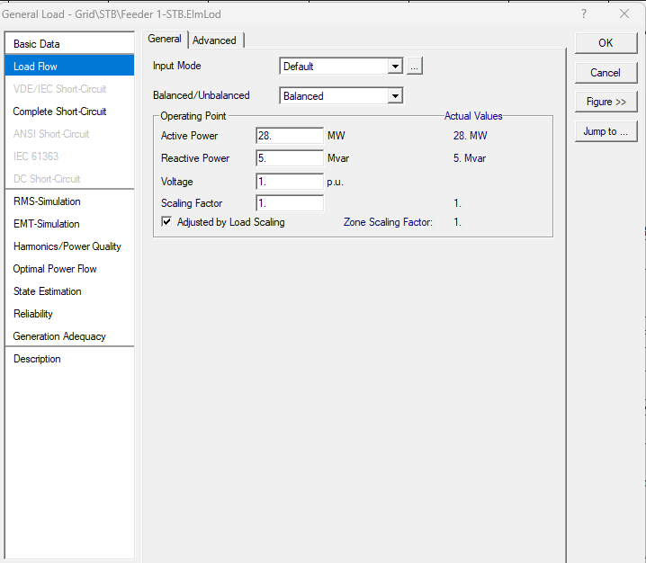Toggle Adjusted by Load Scaling checkbox
646x563 pixels.
[x=166, y=222]
